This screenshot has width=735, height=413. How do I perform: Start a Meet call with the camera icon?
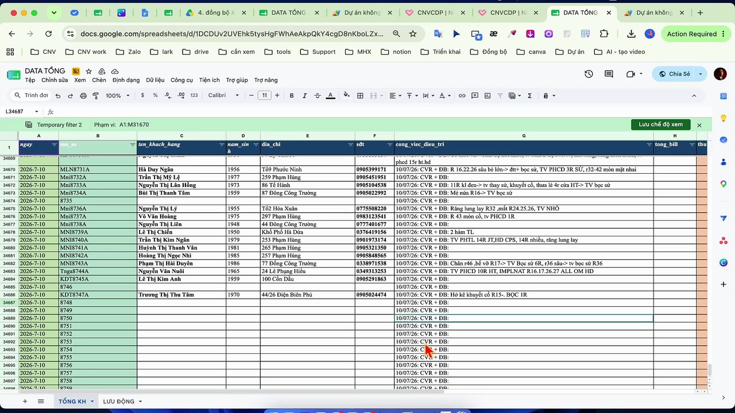point(630,74)
